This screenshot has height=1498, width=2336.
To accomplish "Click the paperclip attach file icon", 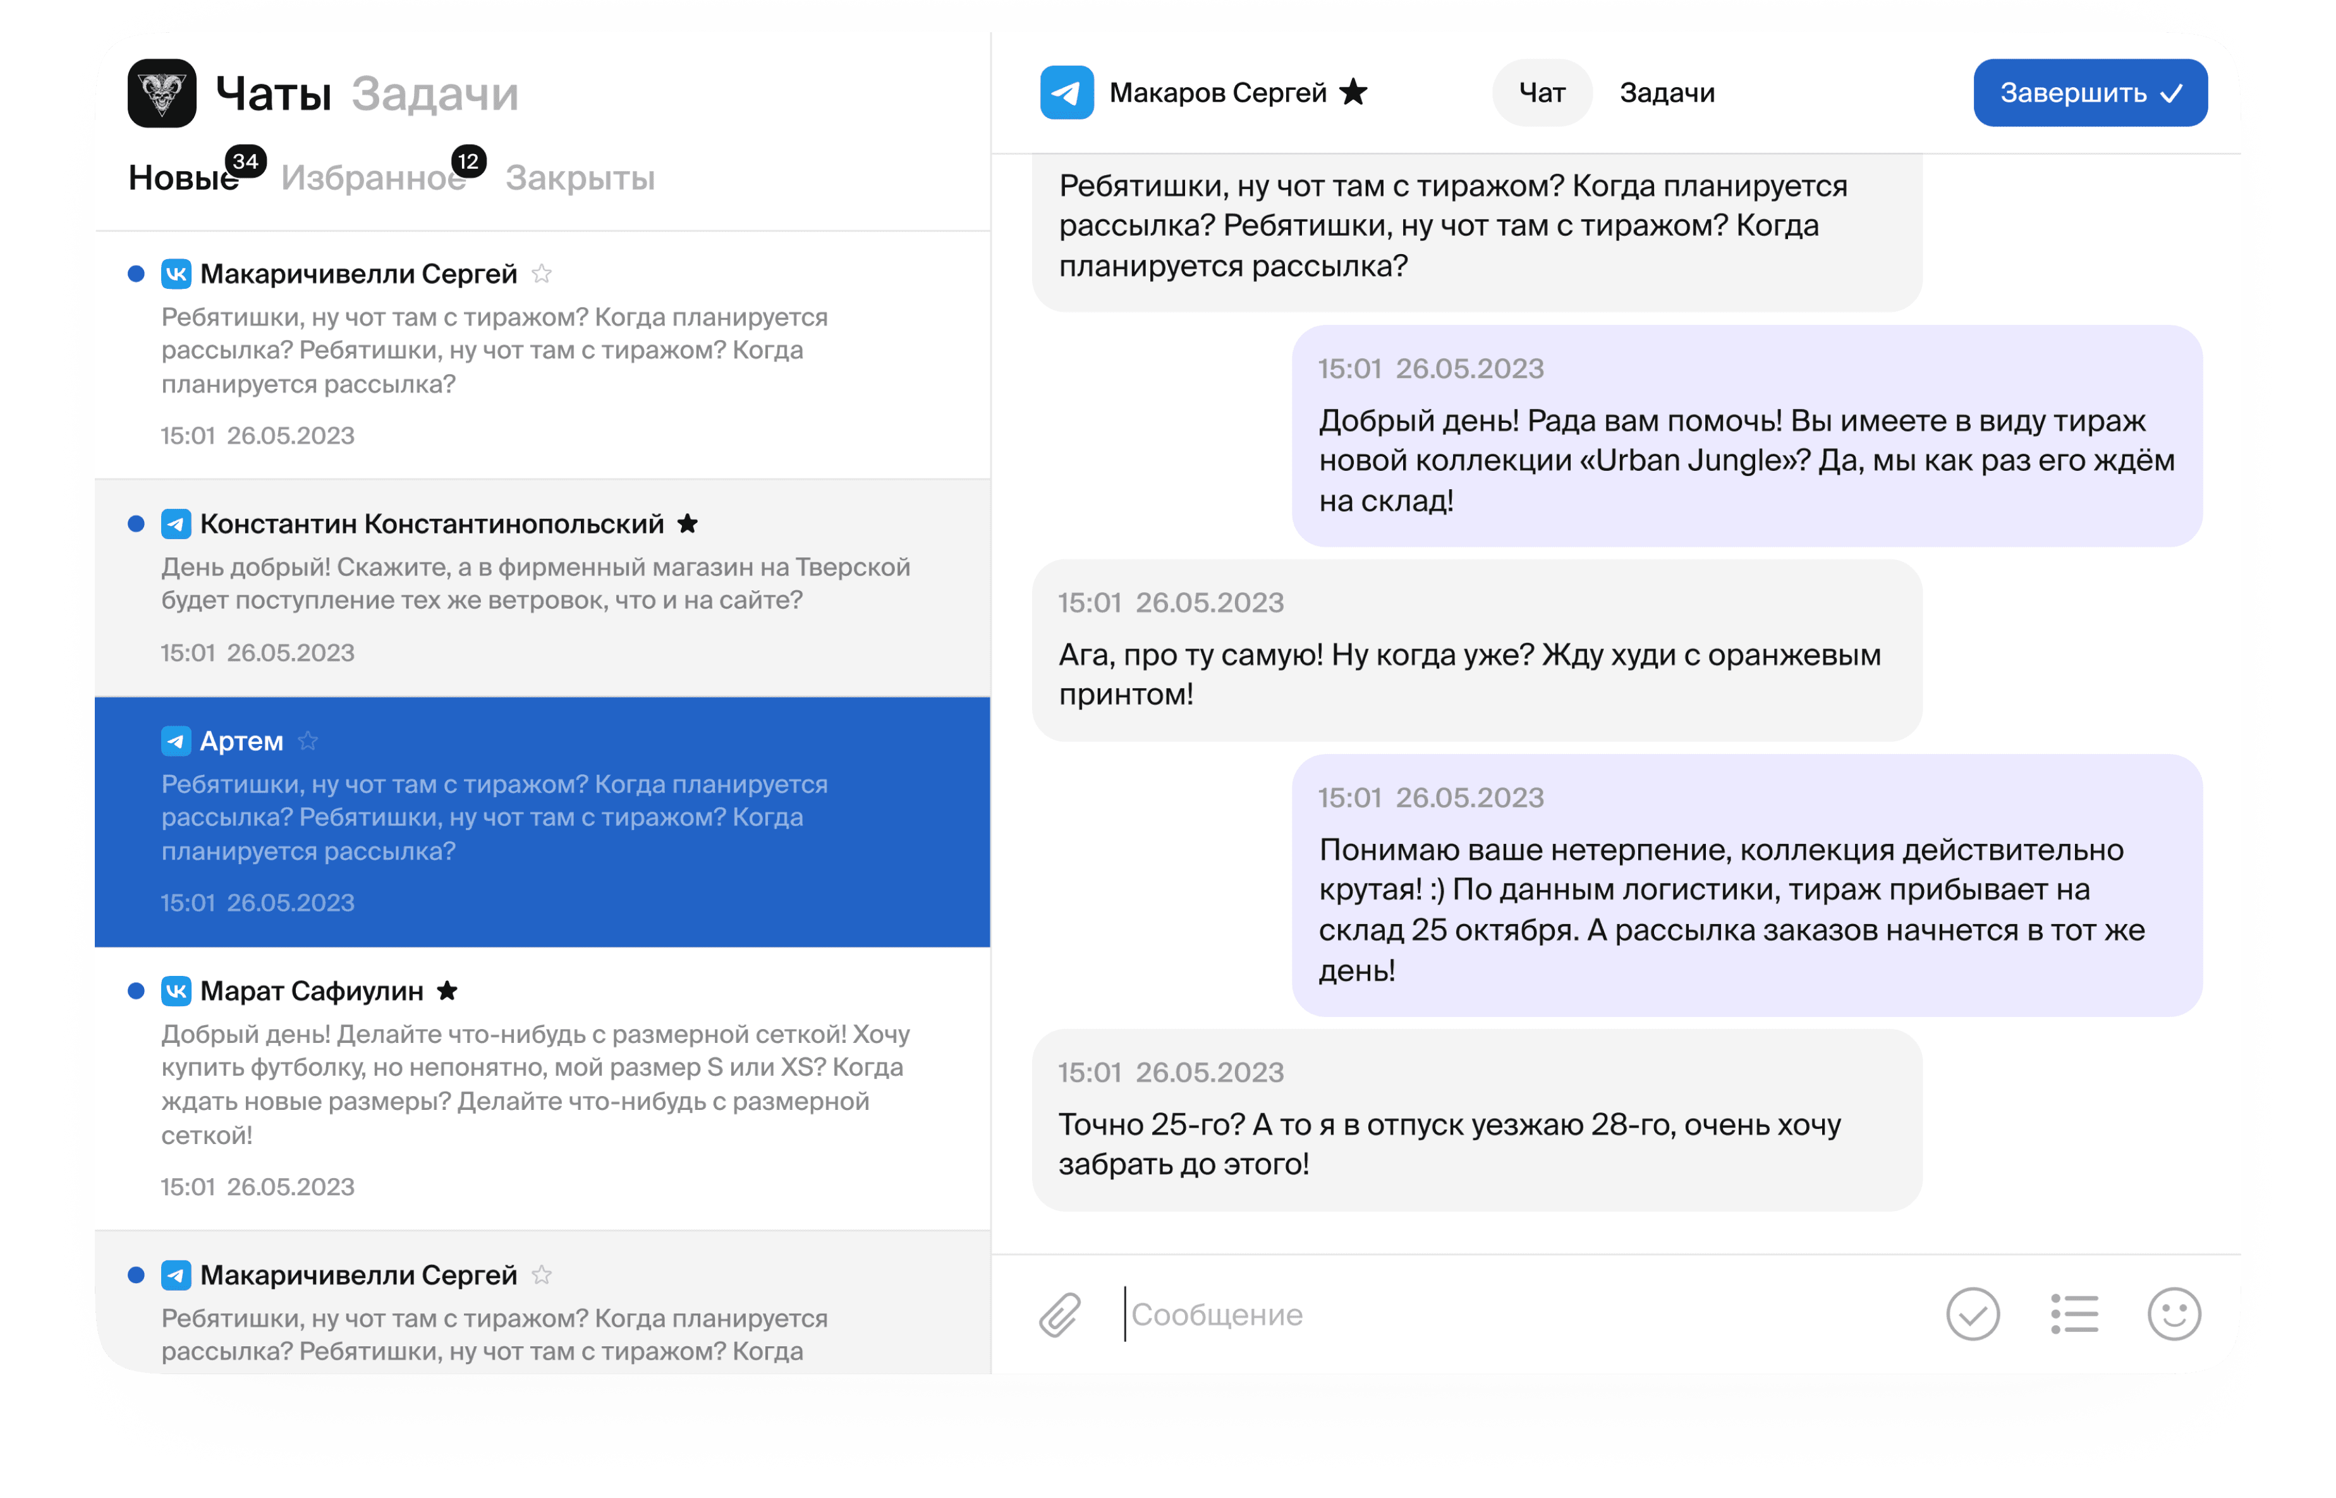I will click(x=1059, y=1314).
